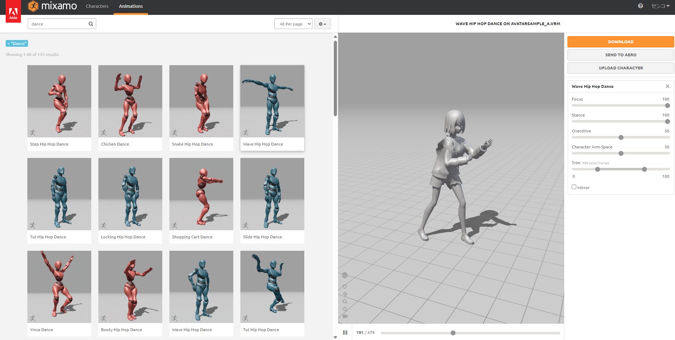The image size is (675, 340).
Task: Pause the animation playback
Action: point(345,333)
